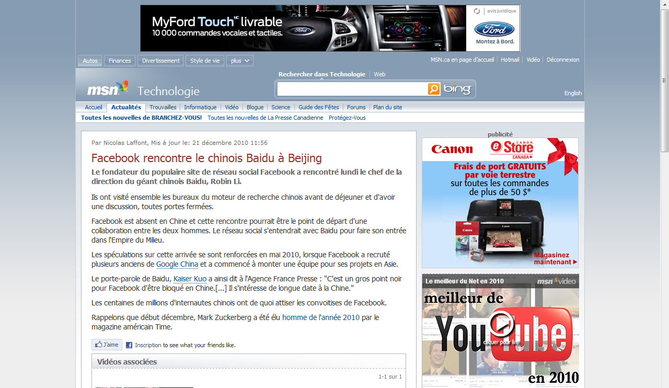
Task: Click the Par Nicolas Laffont byline text
Action: (x=179, y=143)
